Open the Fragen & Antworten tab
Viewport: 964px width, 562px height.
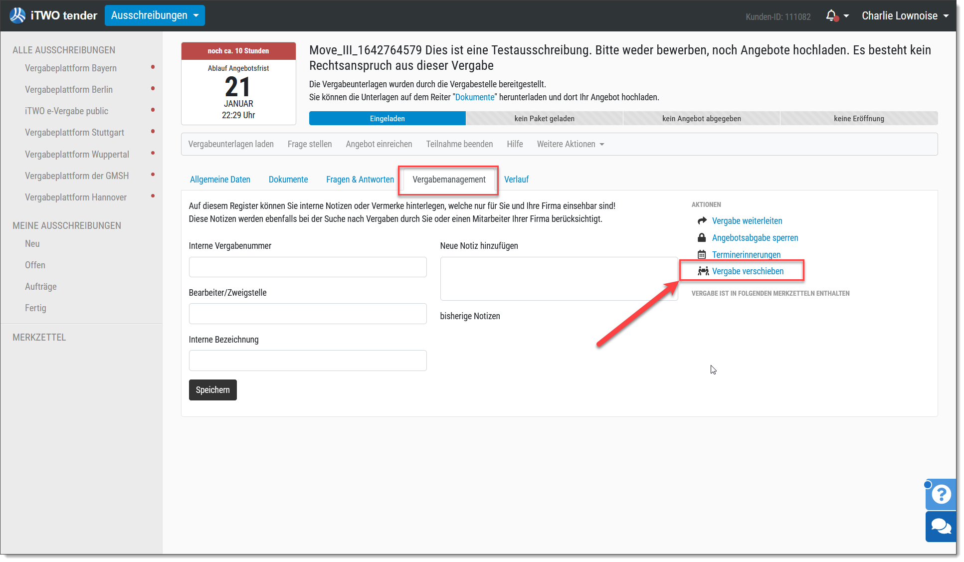(x=360, y=180)
